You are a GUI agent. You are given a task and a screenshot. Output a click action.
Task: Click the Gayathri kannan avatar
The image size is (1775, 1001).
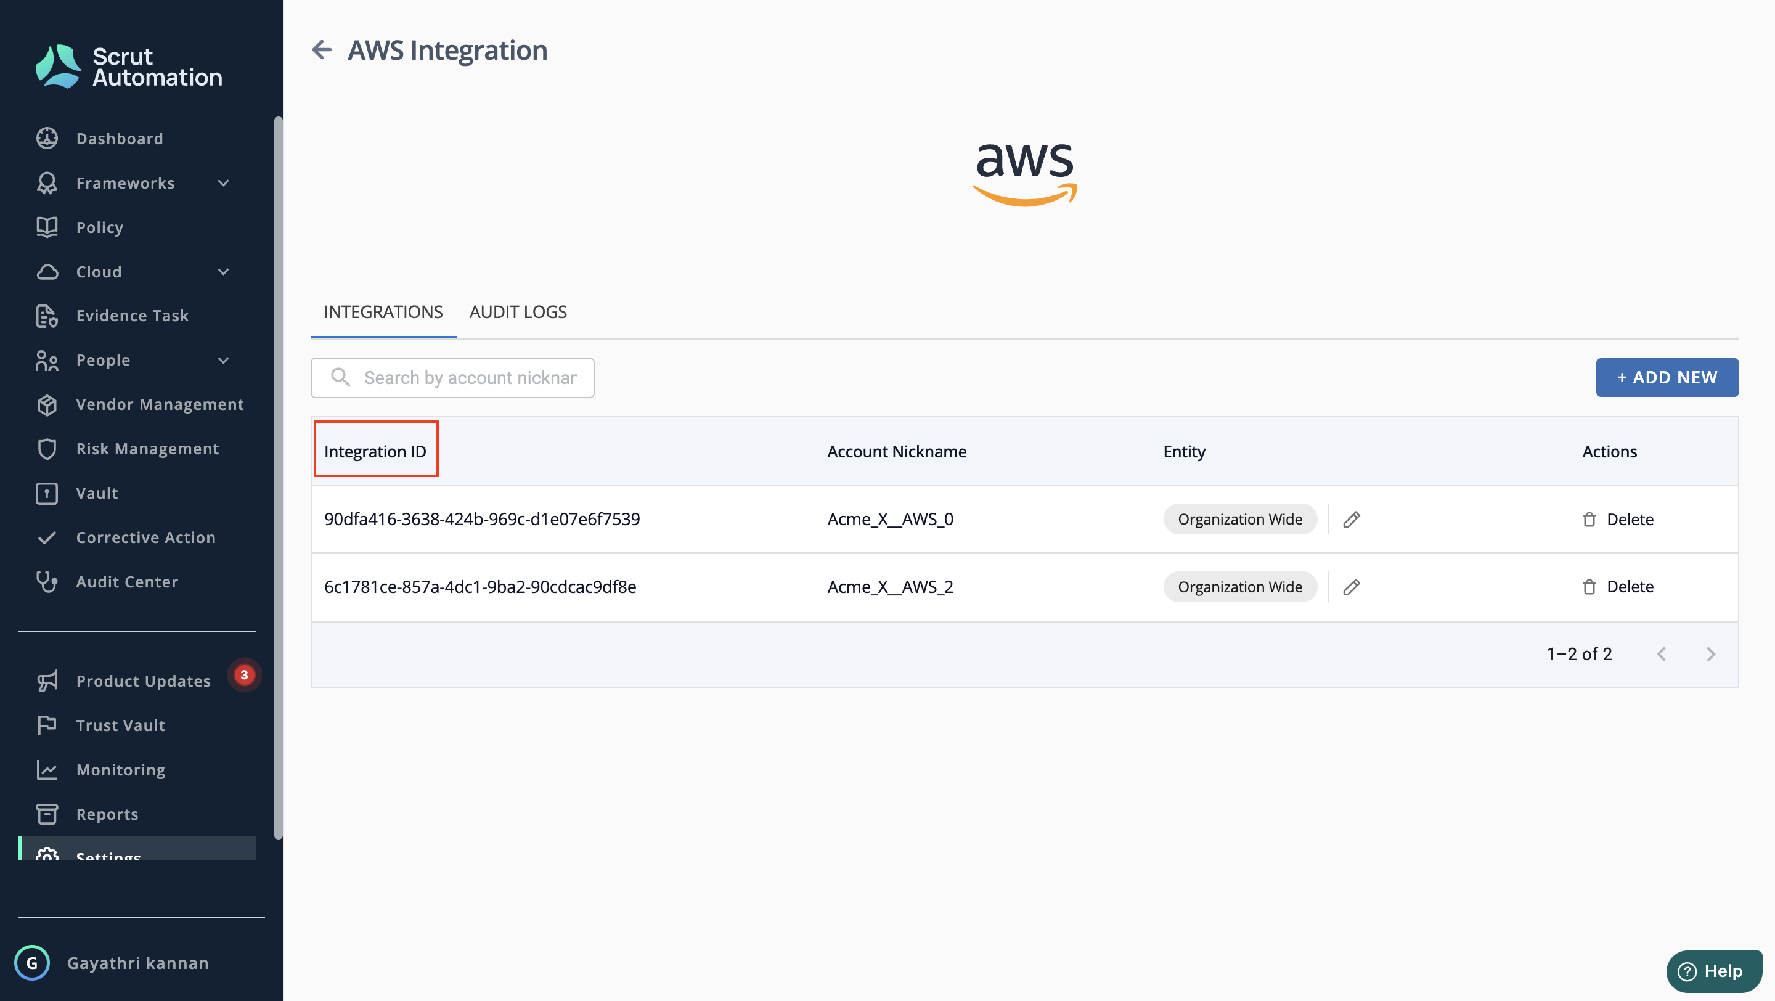point(31,962)
